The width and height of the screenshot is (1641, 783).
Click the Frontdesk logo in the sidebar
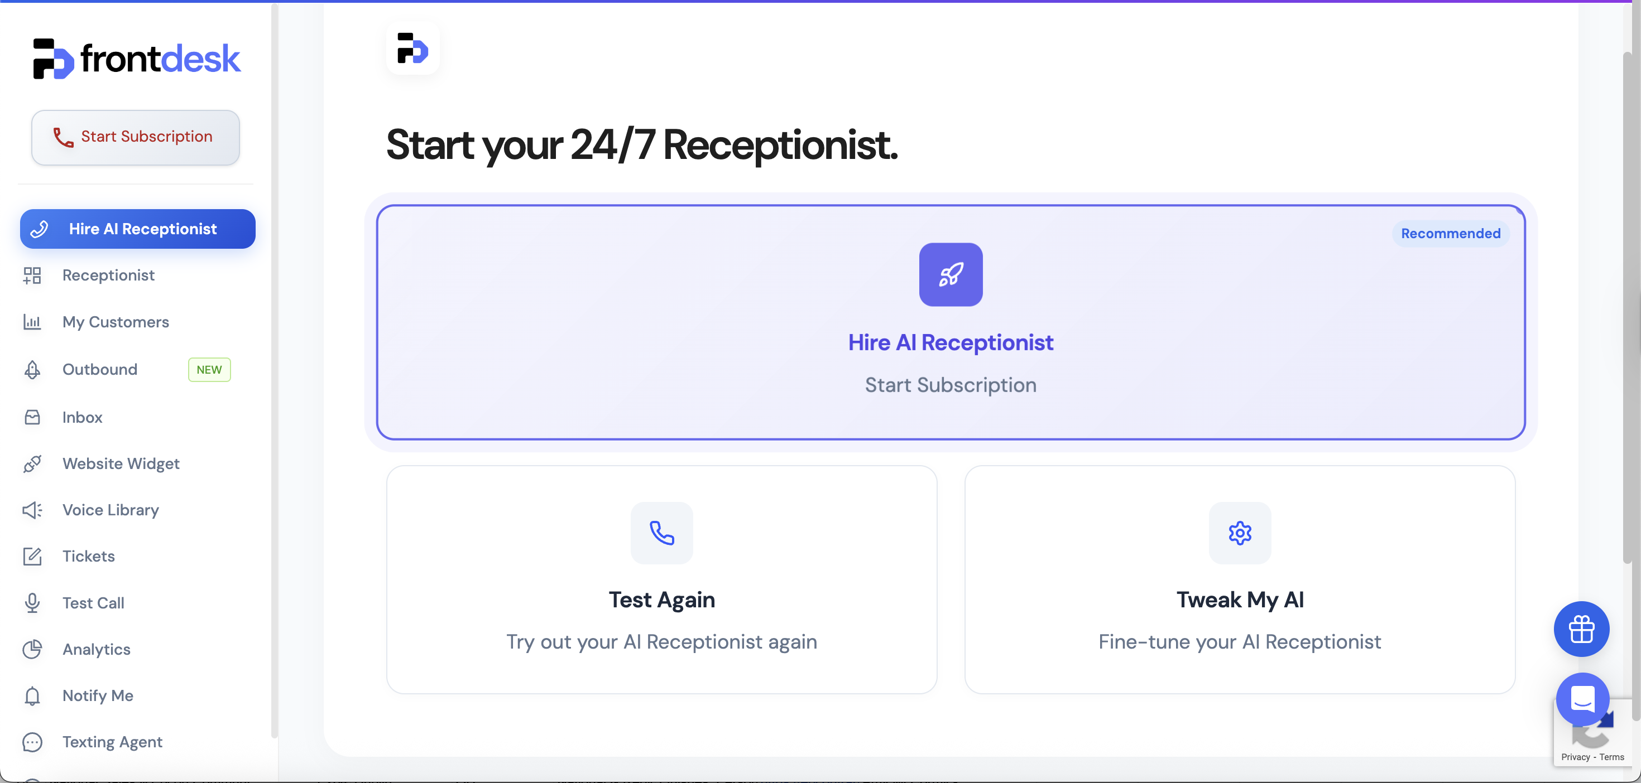point(136,59)
